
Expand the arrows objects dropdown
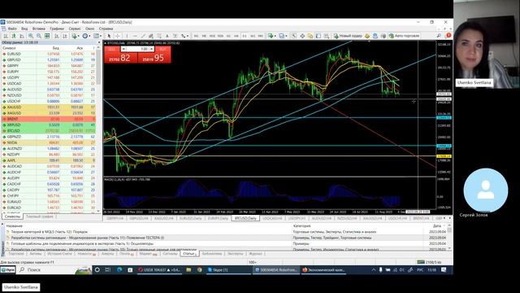pos(188,36)
